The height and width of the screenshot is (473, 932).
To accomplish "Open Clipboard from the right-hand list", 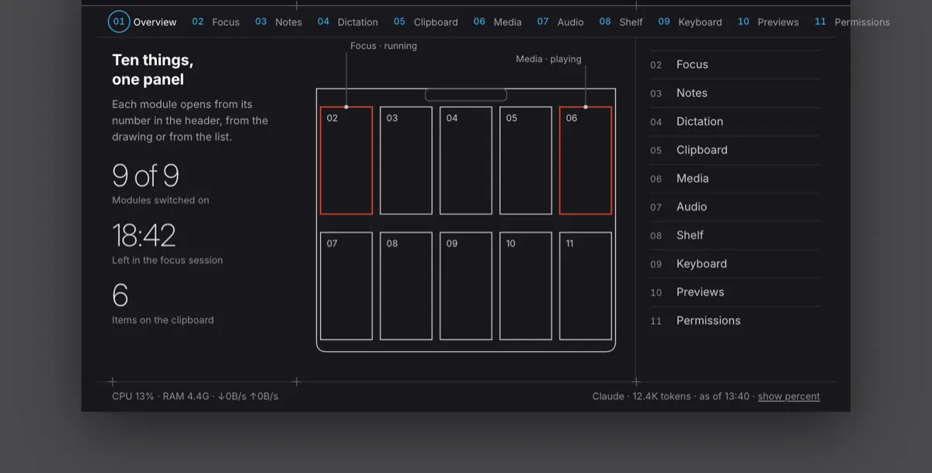I will pyautogui.click(x=735, y=150).
